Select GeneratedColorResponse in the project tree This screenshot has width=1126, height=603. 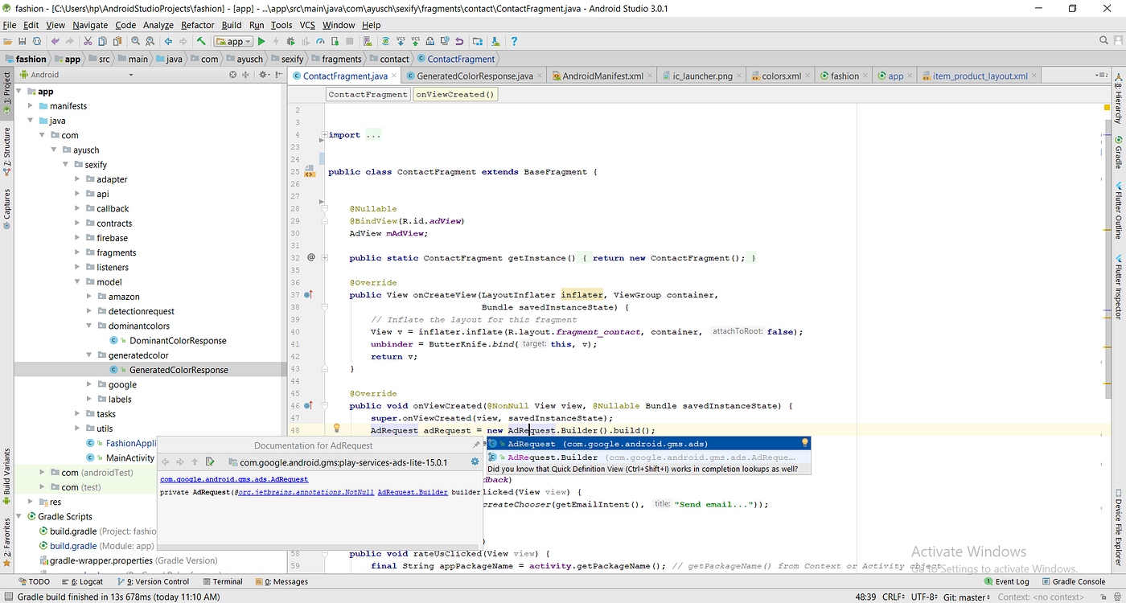180,369
